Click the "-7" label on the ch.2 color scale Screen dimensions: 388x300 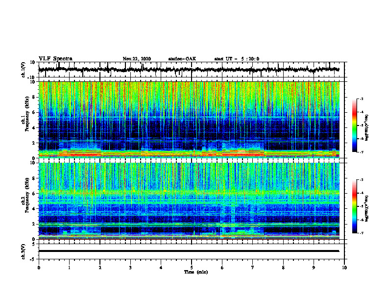pyautogui.click(x=362, y=233)
